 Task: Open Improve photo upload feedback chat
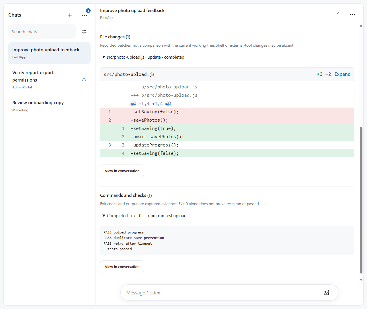(x=49, y=53)
